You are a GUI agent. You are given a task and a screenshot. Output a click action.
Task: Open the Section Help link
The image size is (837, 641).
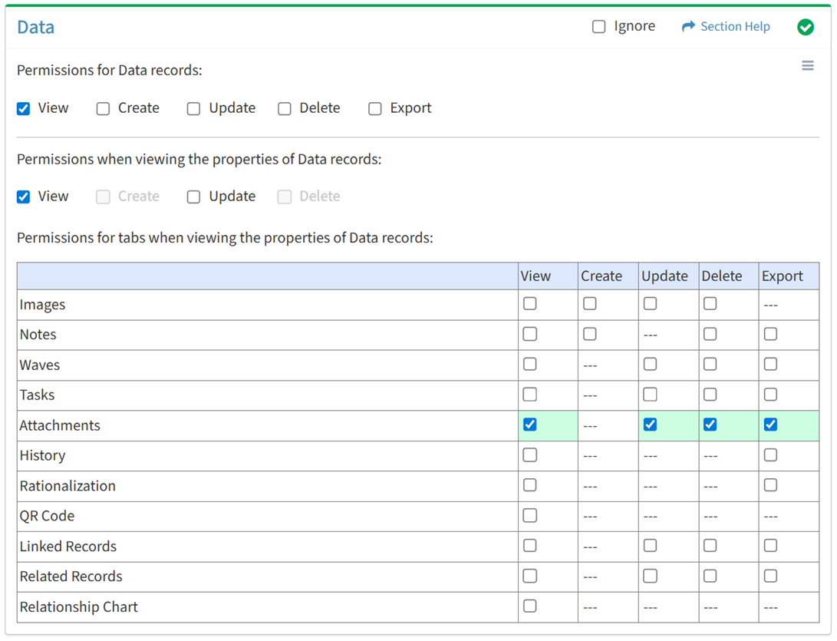point(734,27)
